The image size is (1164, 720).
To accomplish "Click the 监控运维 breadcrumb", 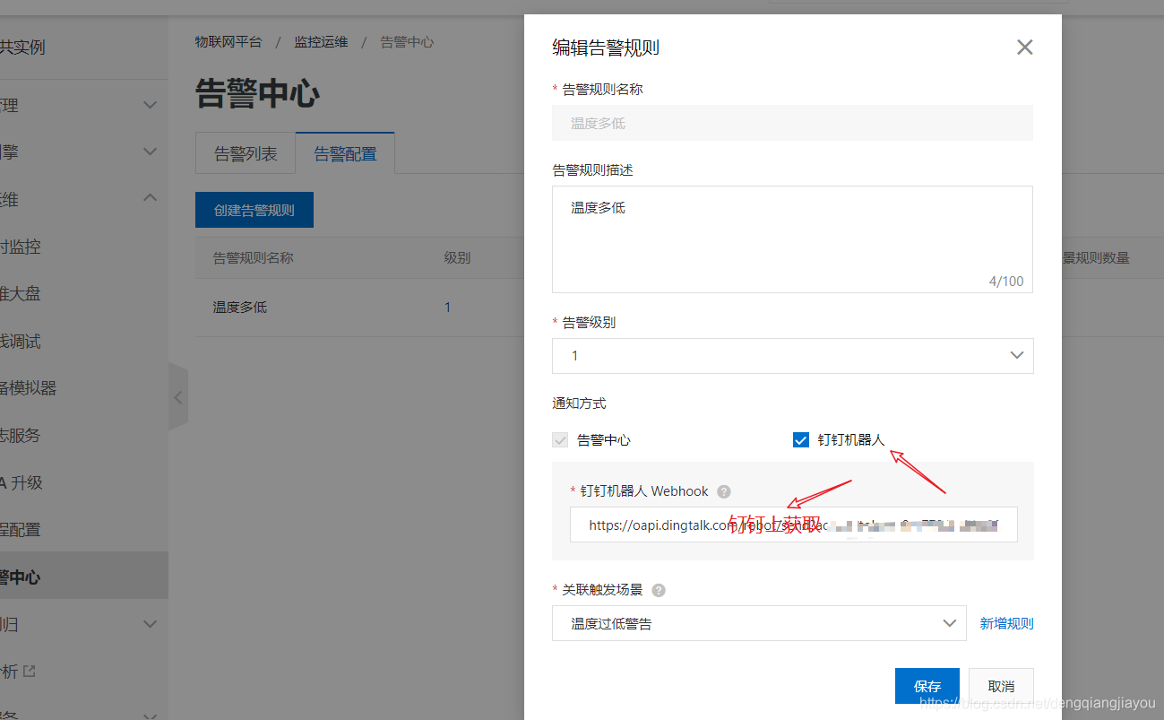I will pos(321,42).
